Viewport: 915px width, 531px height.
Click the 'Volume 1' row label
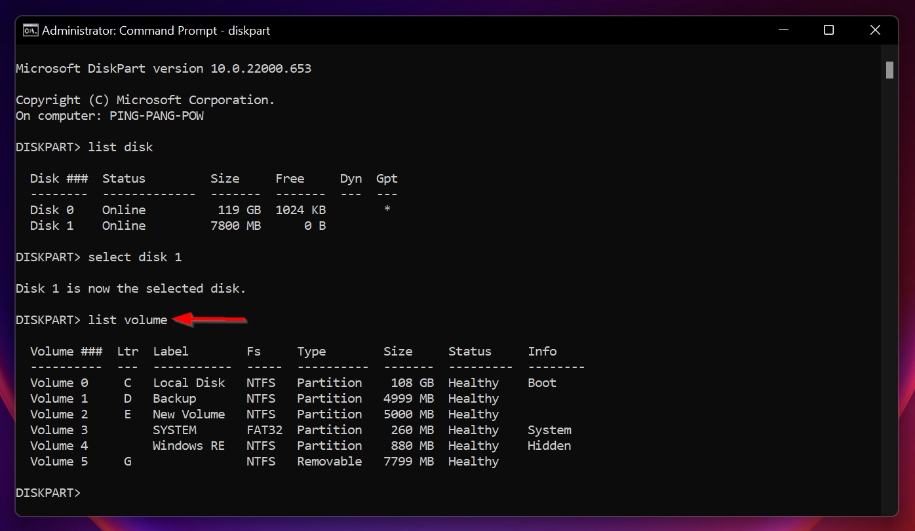pos(59,399)
